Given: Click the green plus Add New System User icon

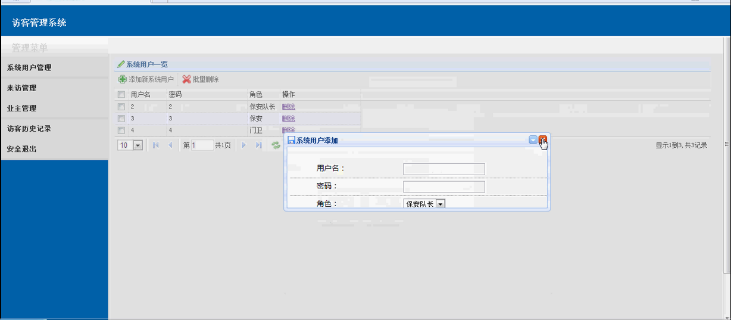Looking at the screenshot, I should click(x=123, y=79).
